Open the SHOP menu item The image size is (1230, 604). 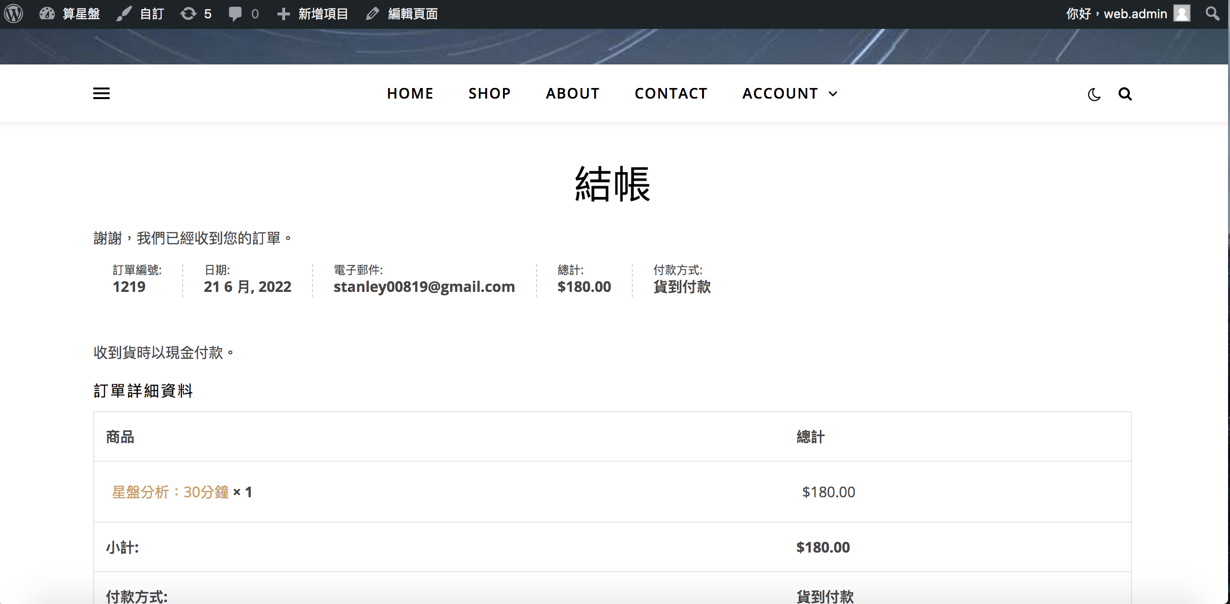[x=489, y=93]
